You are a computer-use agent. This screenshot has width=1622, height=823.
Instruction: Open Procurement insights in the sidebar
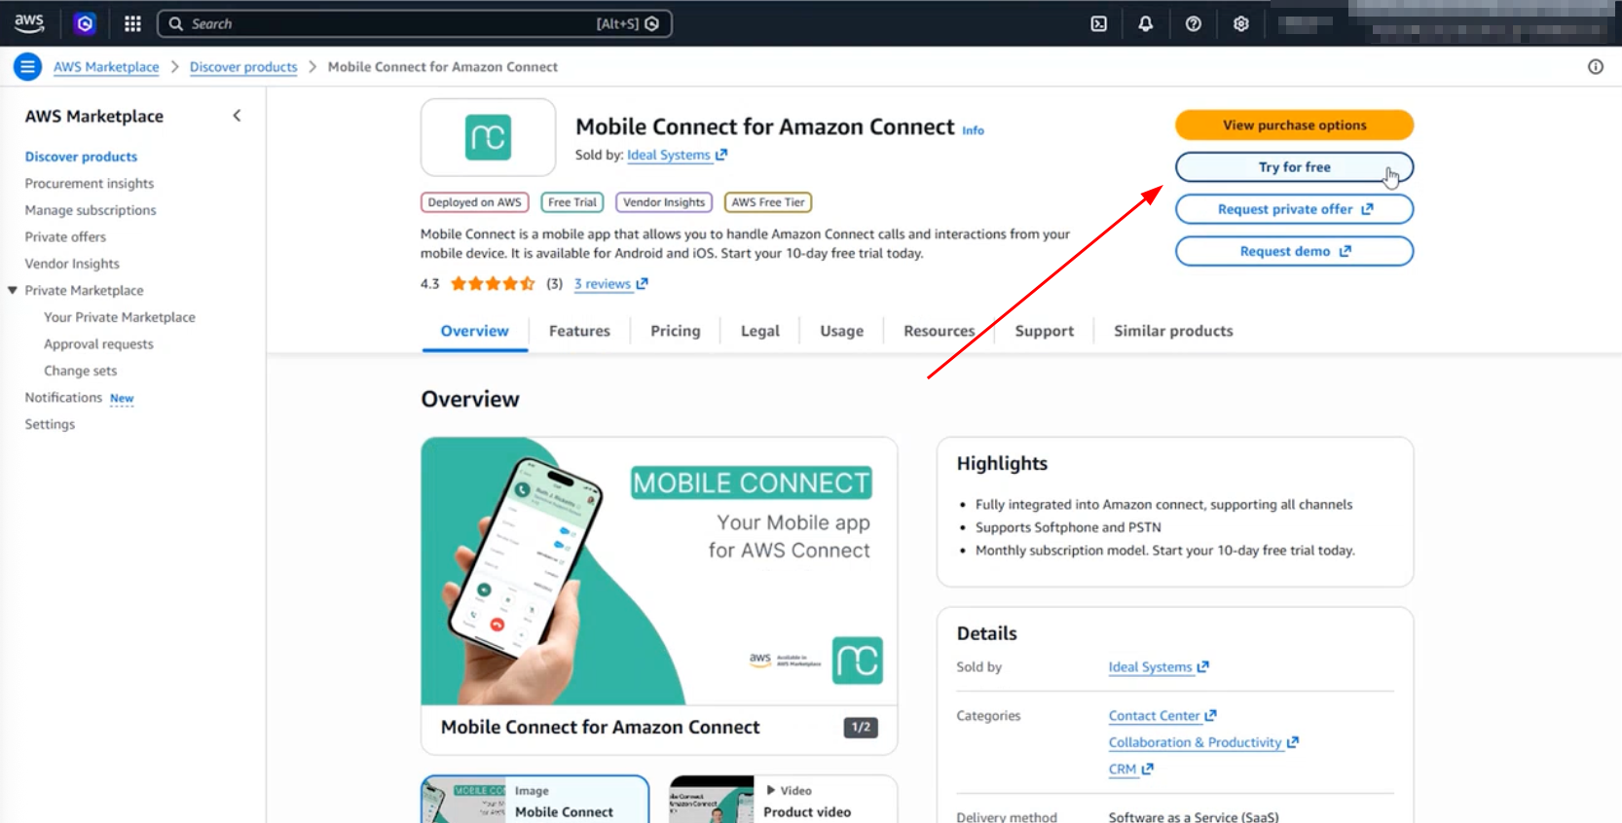pos(90,183)
